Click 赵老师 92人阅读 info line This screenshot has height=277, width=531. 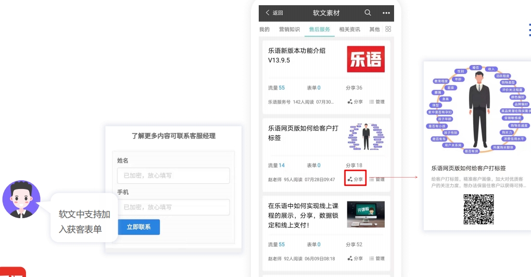pyautogui.click(x=301, y=259)
